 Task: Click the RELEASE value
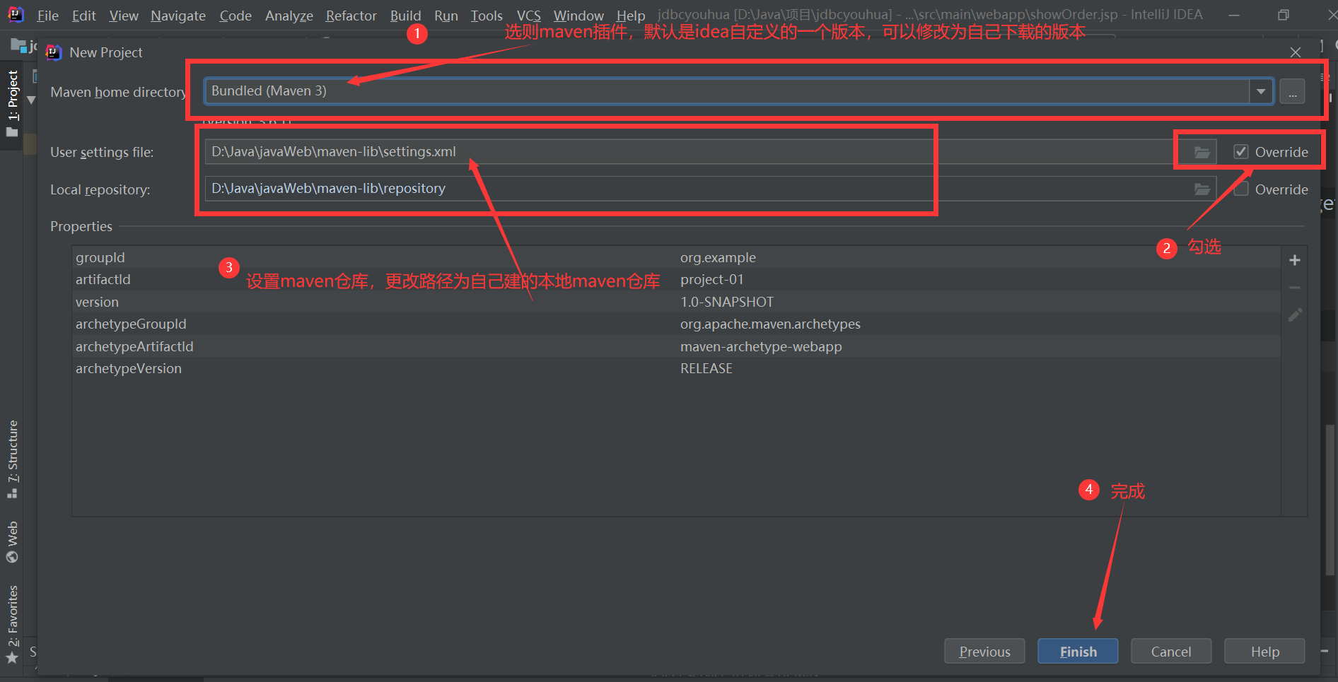pos(706,368)
